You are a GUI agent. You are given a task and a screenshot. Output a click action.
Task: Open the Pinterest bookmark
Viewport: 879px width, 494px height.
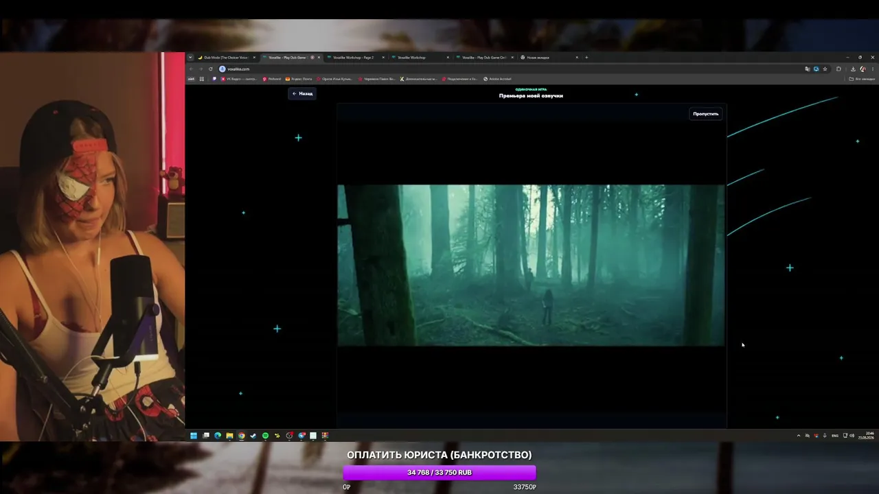[272, 79]
